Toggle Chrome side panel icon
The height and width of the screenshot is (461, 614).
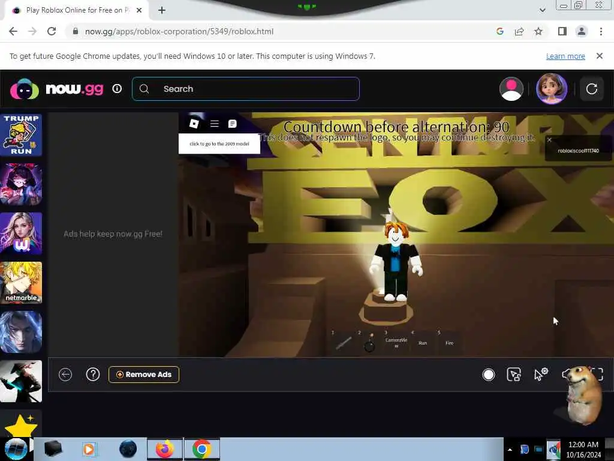click(562, 31)
